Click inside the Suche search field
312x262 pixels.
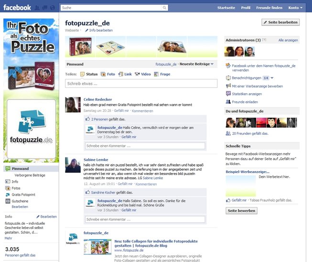[x=111, y=8]
